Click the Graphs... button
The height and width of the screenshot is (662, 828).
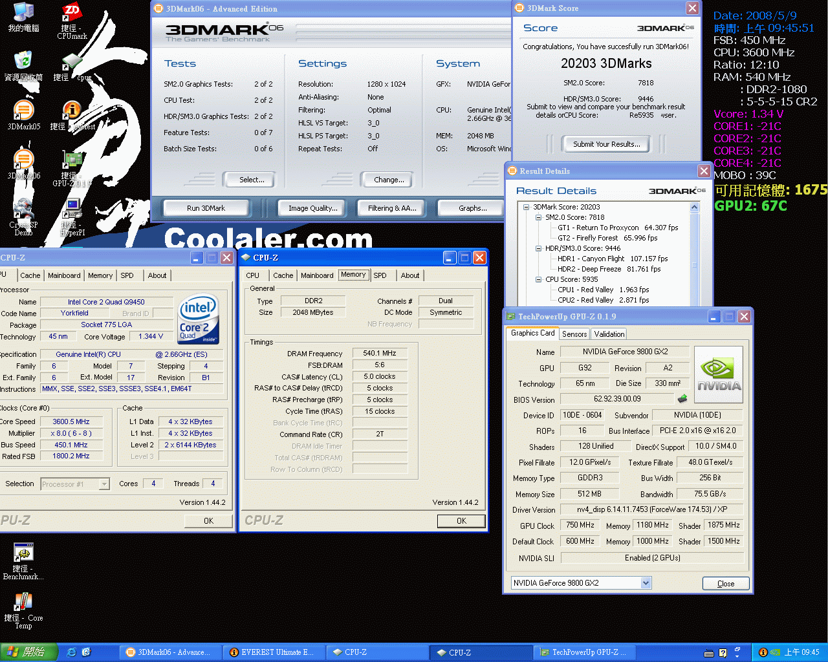(472, 208)
